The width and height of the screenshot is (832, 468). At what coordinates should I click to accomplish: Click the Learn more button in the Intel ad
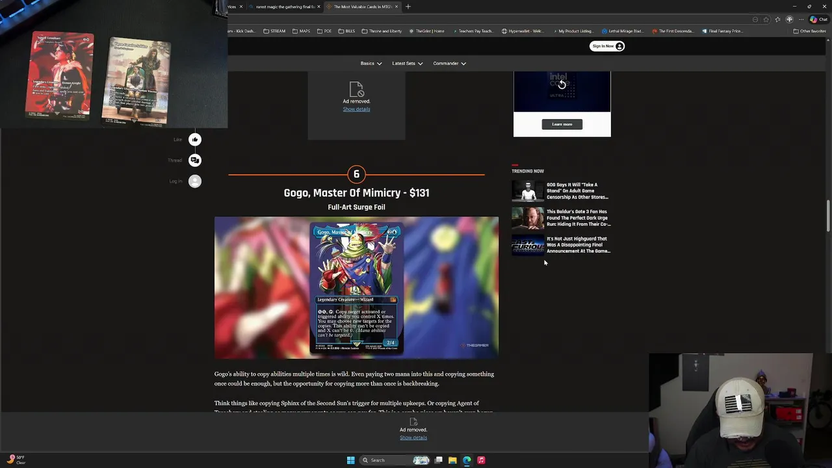pos(562,124)
